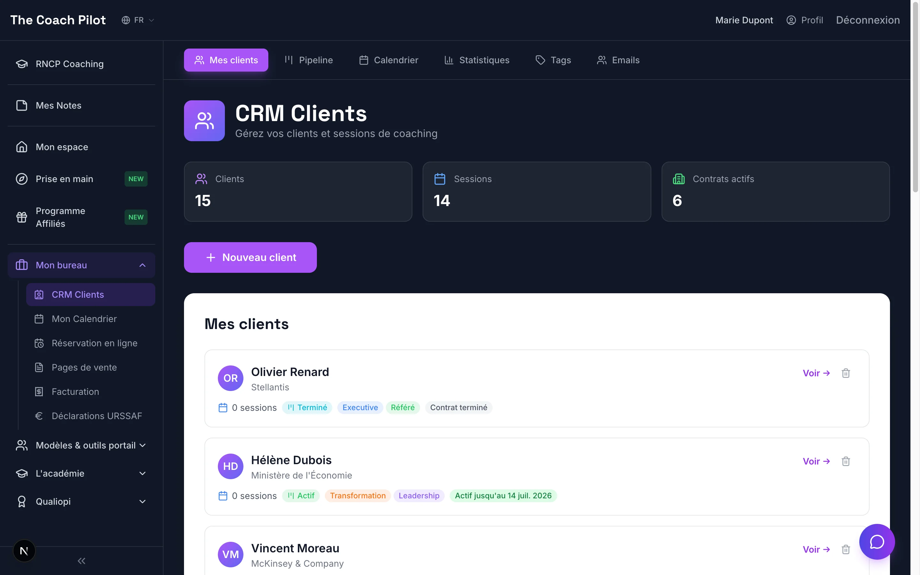Click the Clients count card showing 15
The height and width of the screenshot is (575, 920).
tap(298, 192)
